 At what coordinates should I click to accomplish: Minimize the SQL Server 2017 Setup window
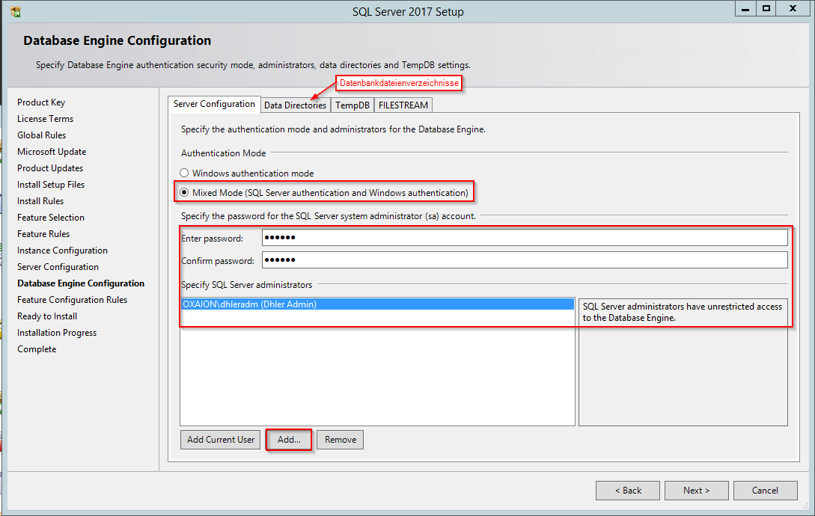coord(745,9)
